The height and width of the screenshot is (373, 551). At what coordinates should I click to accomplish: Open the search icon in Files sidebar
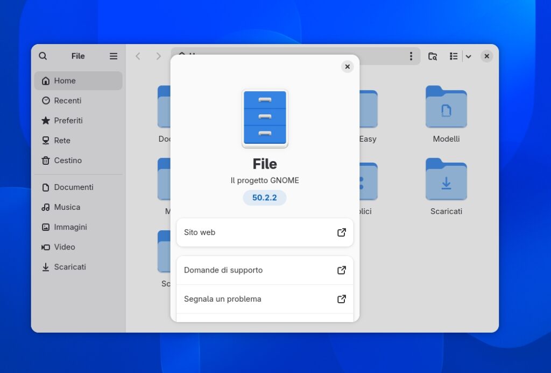pos(43,56)
